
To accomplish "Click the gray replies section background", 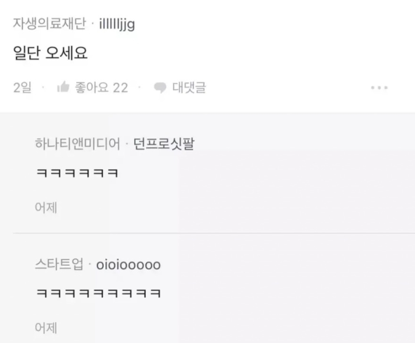I will [x=291, y=185].
